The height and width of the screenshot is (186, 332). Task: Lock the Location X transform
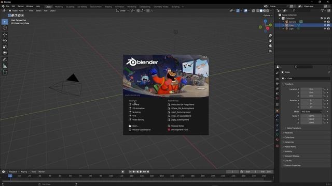pyautogui.click(x=324, y=89)
